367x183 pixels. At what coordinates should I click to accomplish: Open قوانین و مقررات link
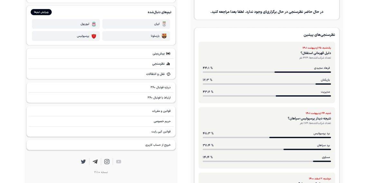[x=161, y=111]
